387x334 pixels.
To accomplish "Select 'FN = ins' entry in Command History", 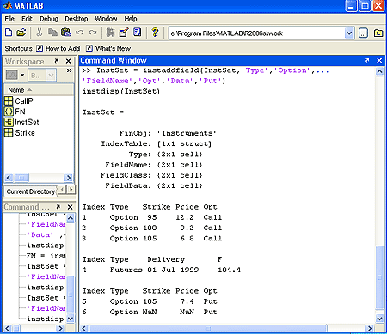I will coord(46,256).
